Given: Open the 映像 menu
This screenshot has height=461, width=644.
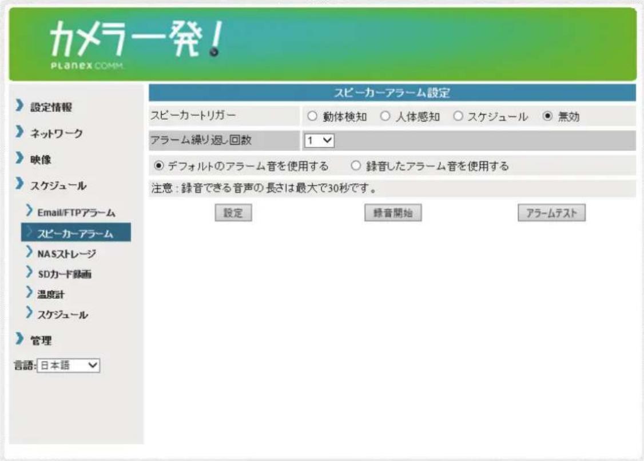Looking at the screenshot, I should [x=41, y=159].
